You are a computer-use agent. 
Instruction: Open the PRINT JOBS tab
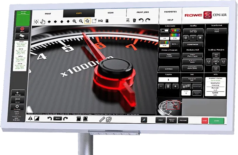coord(142,13)
